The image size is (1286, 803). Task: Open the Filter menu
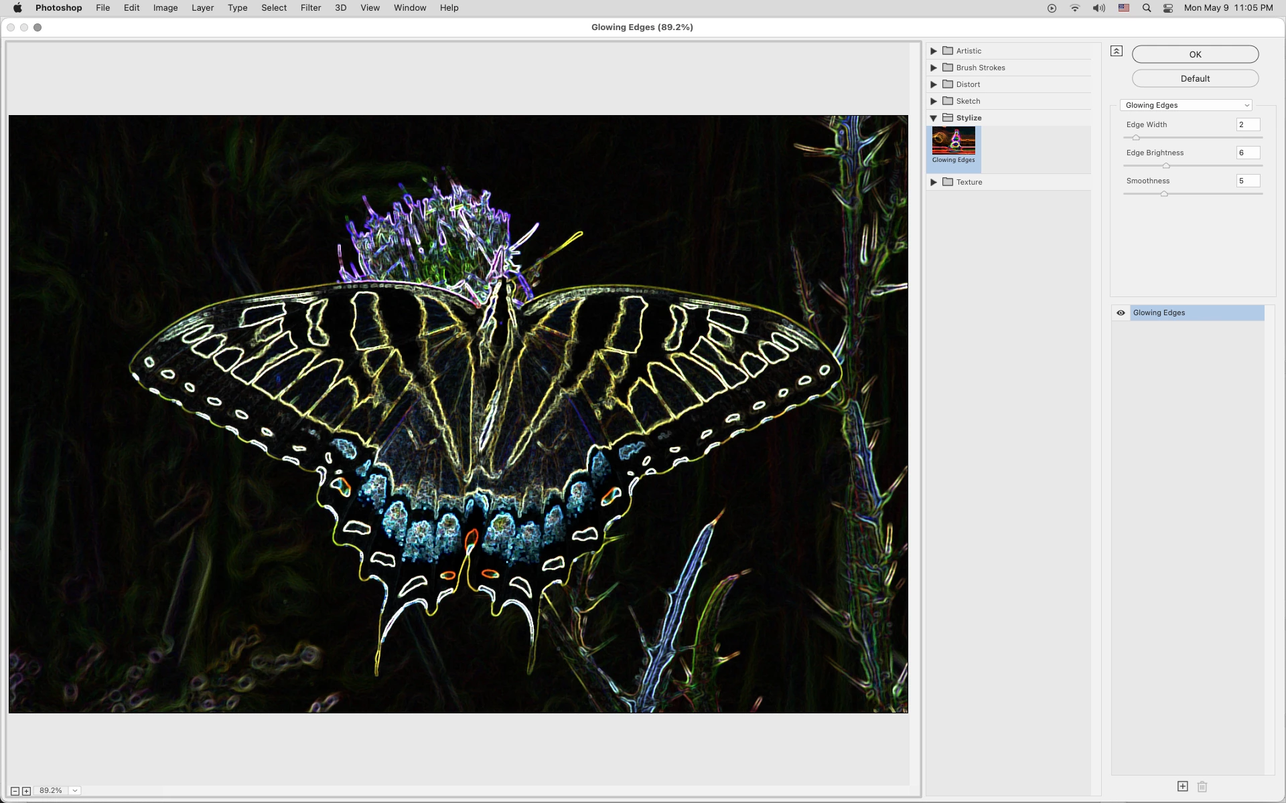pos(310,8)
